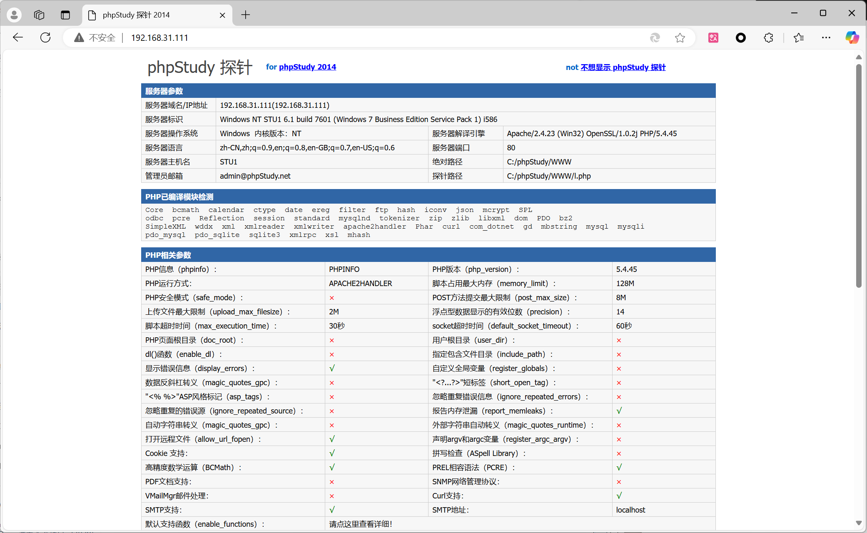This screenshot has width=867, height=533.
Task: Open the Favorites list icon
Action: [x=799, y=38]
